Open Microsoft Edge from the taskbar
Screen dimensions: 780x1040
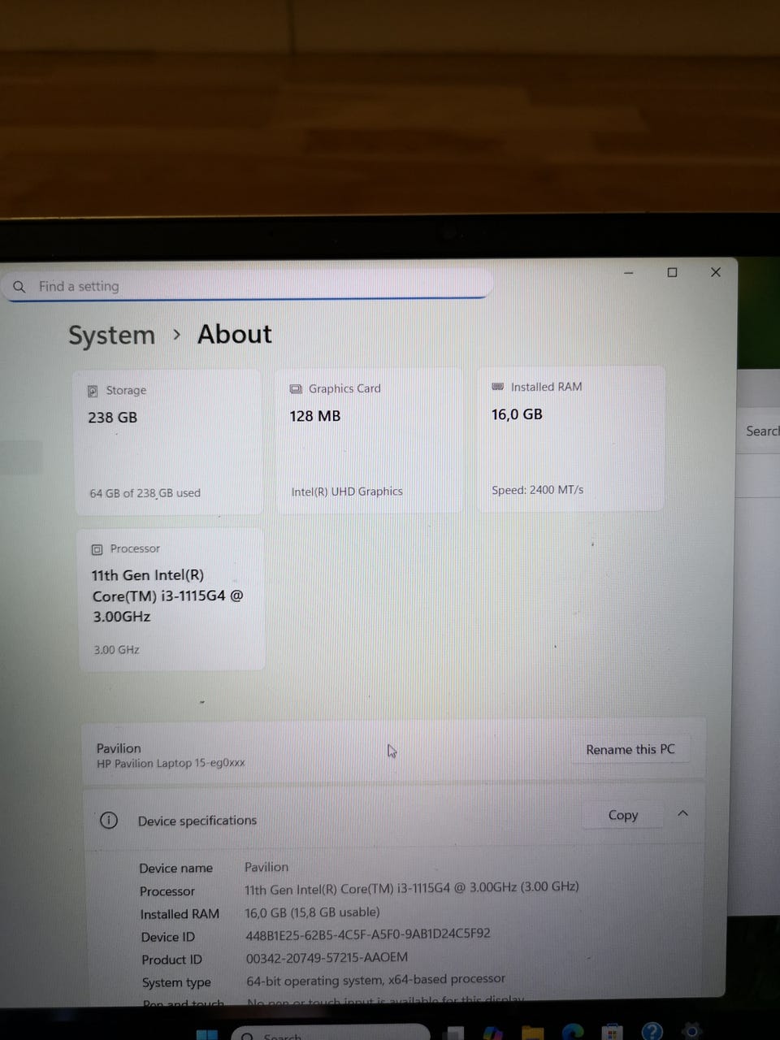pyautogui.click(x=574, y=1033)
